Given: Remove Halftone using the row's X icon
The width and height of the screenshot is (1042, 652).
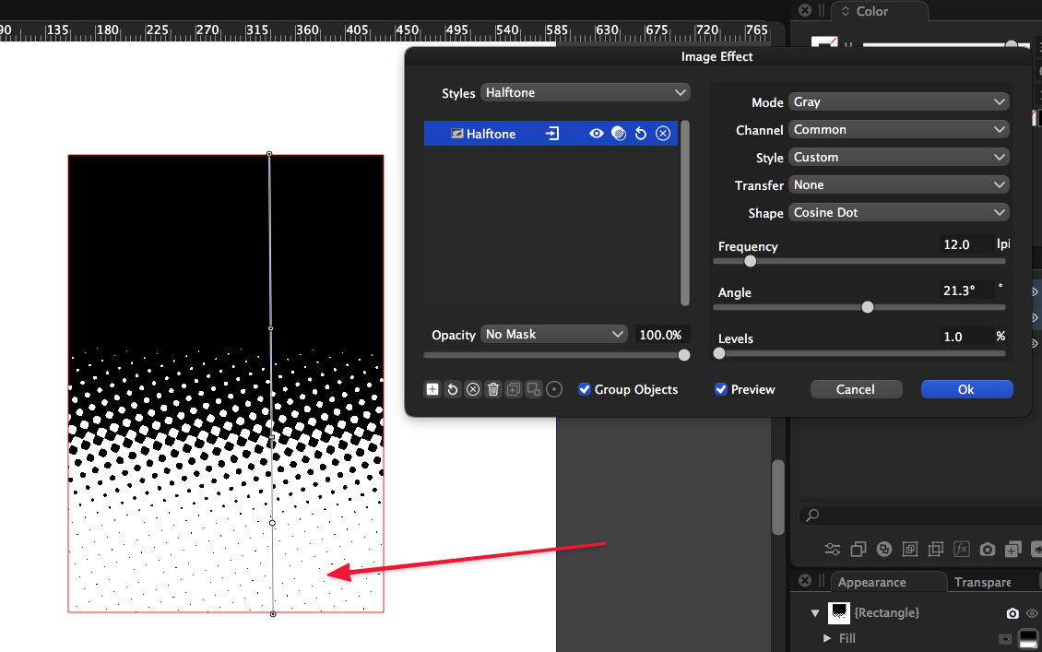Looking at the screenshot, I should pyautogui.click(x=663, y=134).
